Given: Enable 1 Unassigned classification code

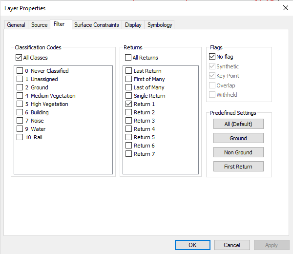Looking at the screenshot, I should point(20,79).
